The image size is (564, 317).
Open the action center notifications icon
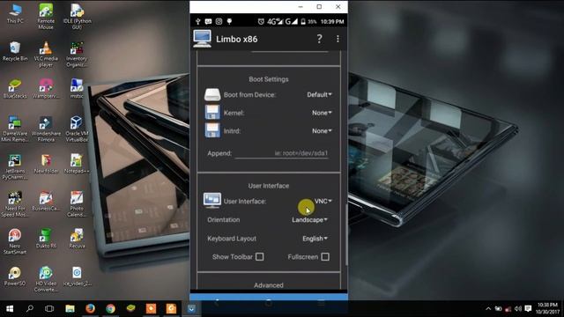pyautogui.click(x=528, y=308)
